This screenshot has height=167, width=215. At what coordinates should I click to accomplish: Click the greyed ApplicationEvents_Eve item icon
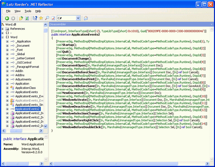click(x=12, y=101)
